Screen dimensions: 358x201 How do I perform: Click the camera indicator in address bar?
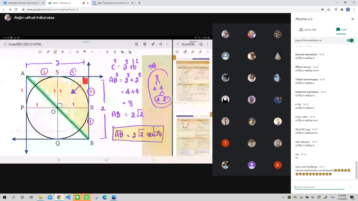(x=323, y=9)
